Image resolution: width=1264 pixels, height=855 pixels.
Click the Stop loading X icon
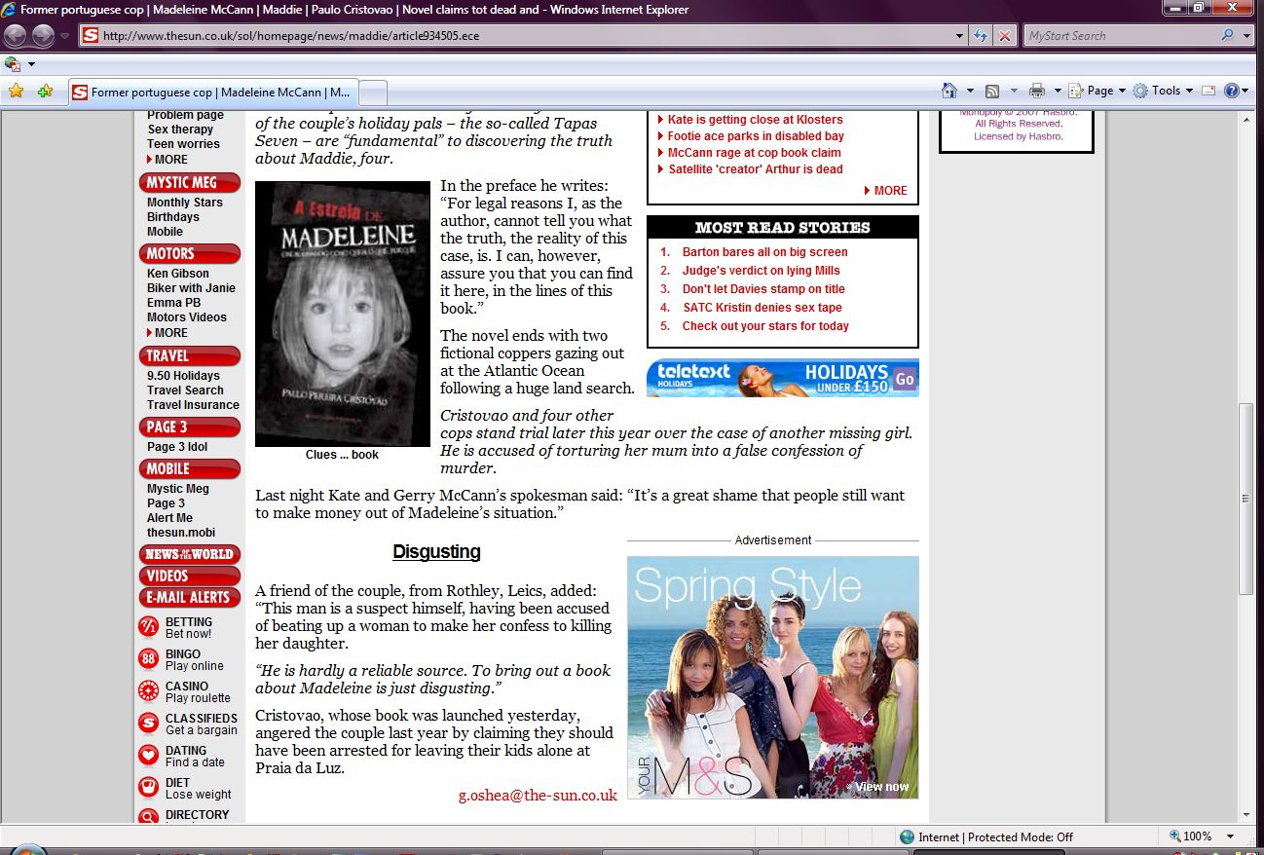(x=1004, y=36)
